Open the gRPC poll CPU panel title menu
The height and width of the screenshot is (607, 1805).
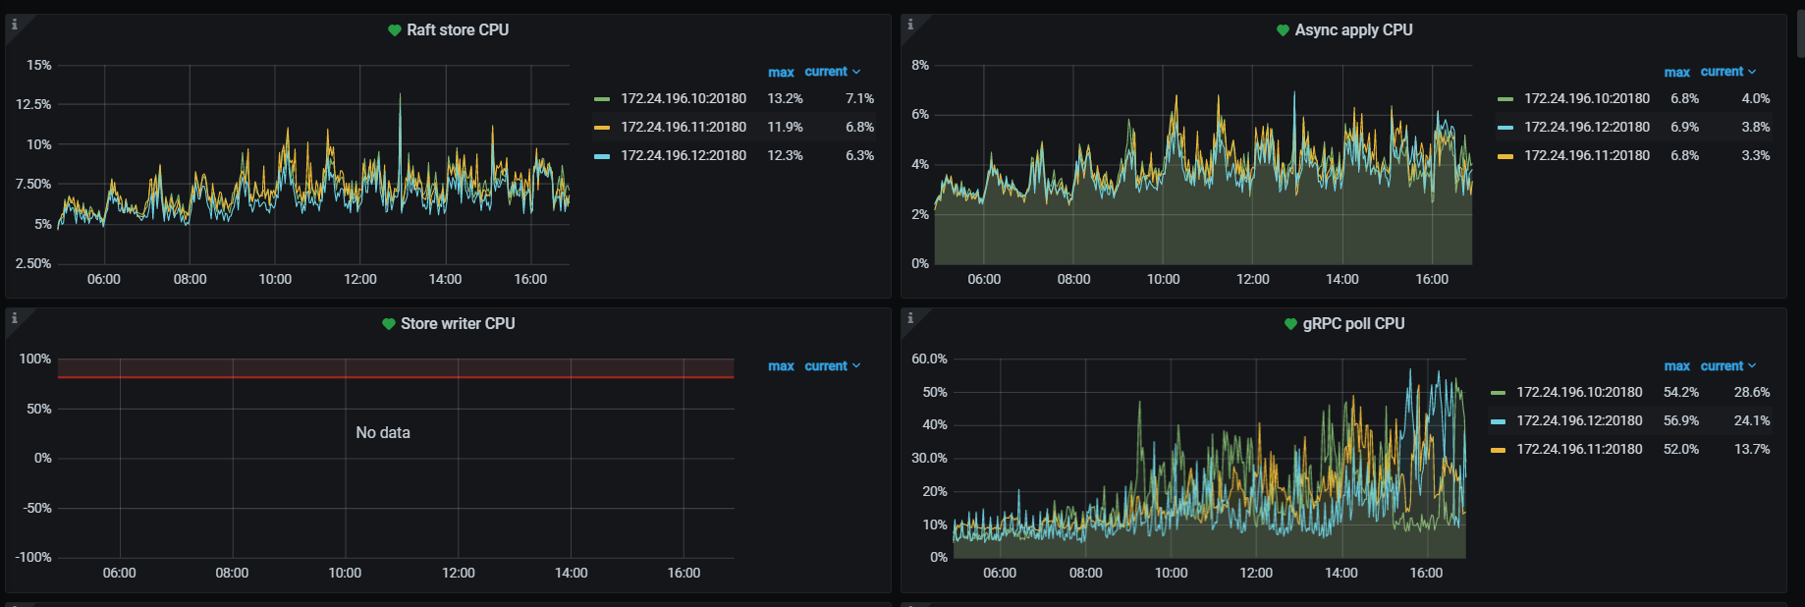(x=1353, y=324)
